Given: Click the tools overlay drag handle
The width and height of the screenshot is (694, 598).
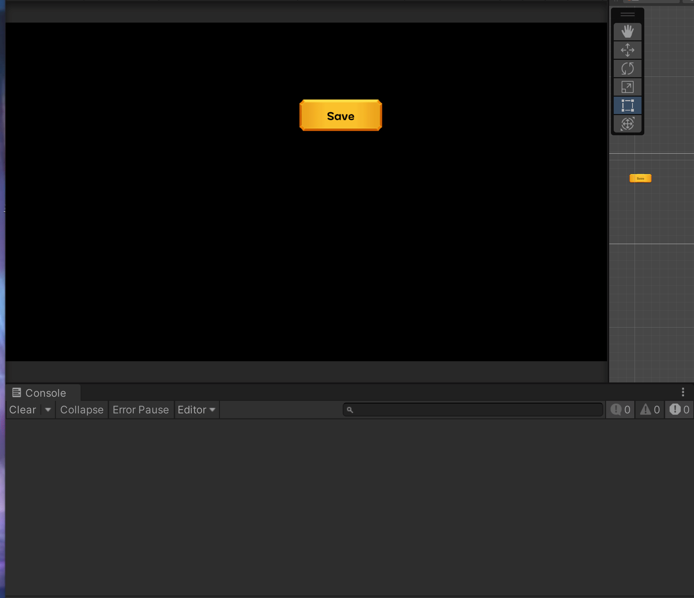Looking at the screenshot, I should 627,15.
